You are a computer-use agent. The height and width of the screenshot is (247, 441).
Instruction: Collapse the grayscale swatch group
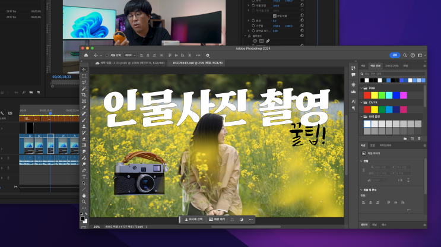(x=361, y=116)
